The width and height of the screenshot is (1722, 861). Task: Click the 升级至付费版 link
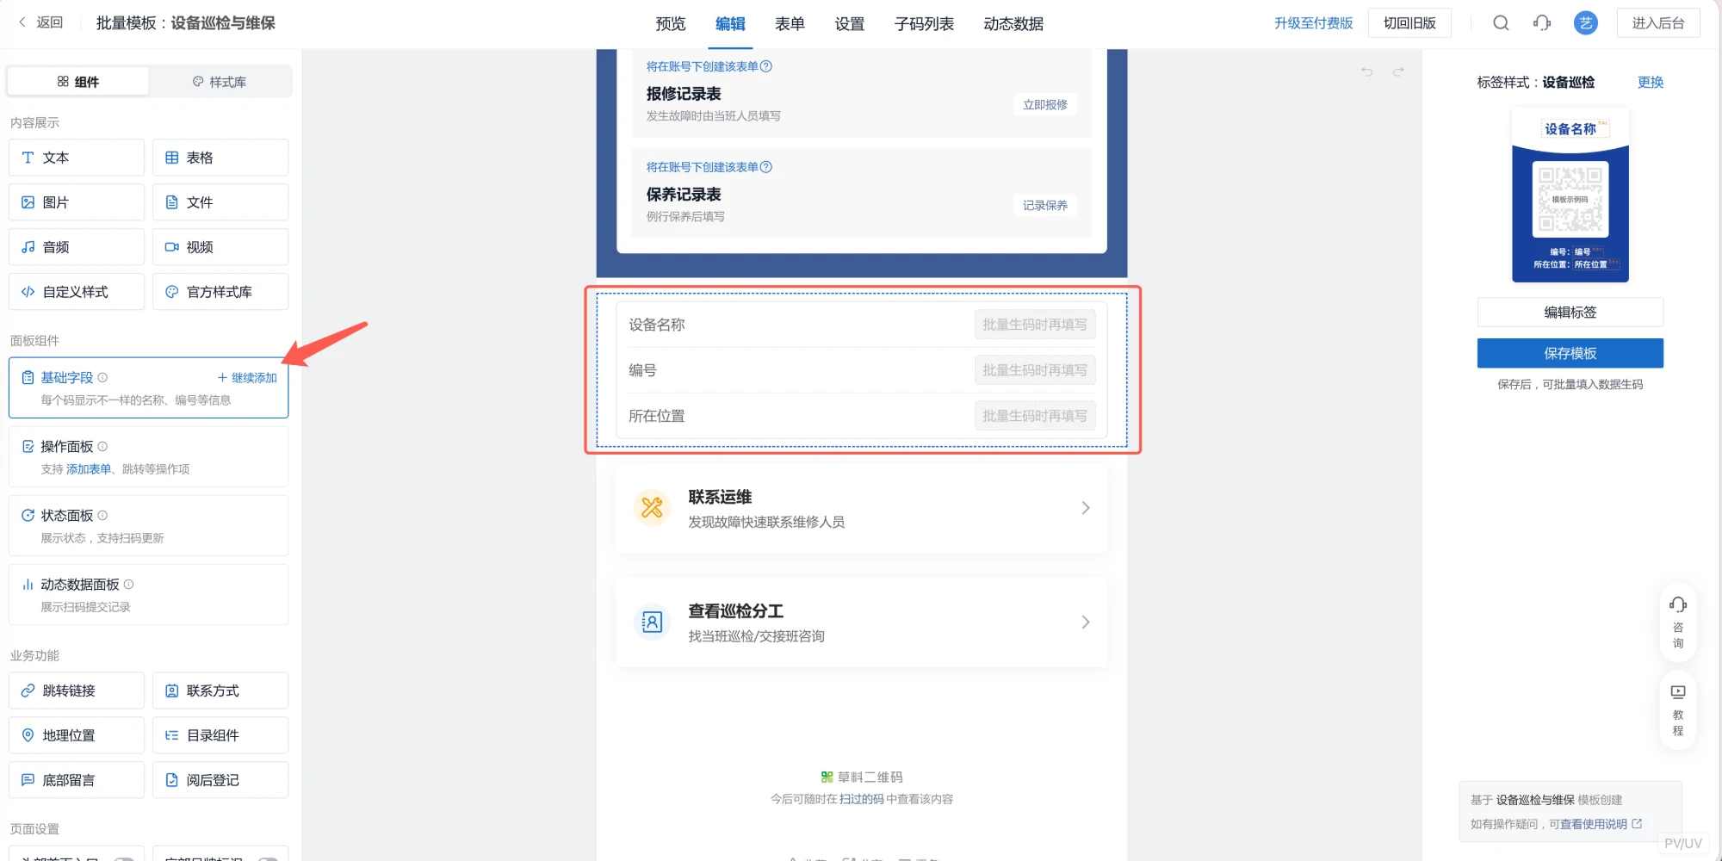(x=1314, y=23)
